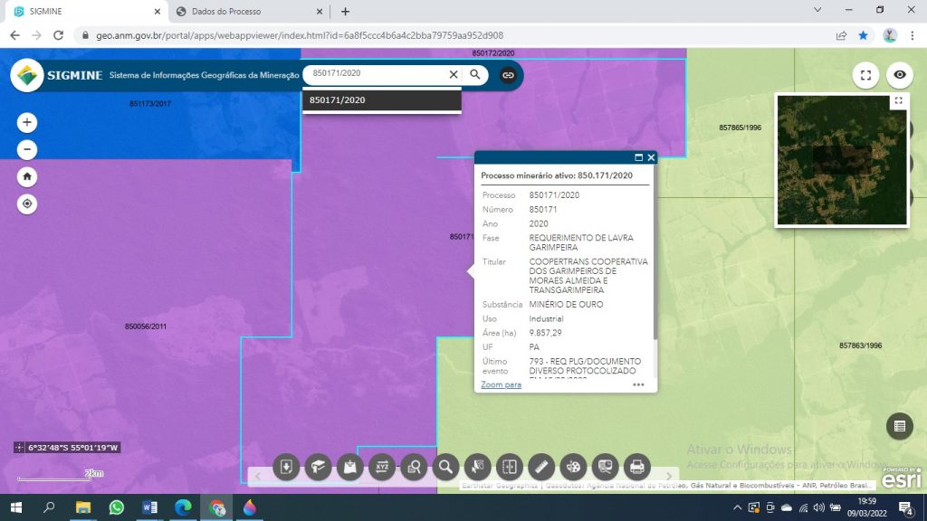Zoom in on the map
The image size is (927, 521).
(26, 122)
